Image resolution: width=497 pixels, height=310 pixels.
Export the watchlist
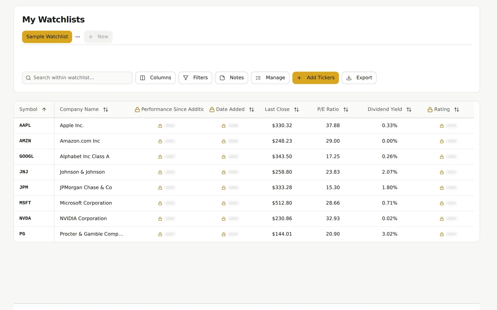pyautogui.click(x=359, y=78)
